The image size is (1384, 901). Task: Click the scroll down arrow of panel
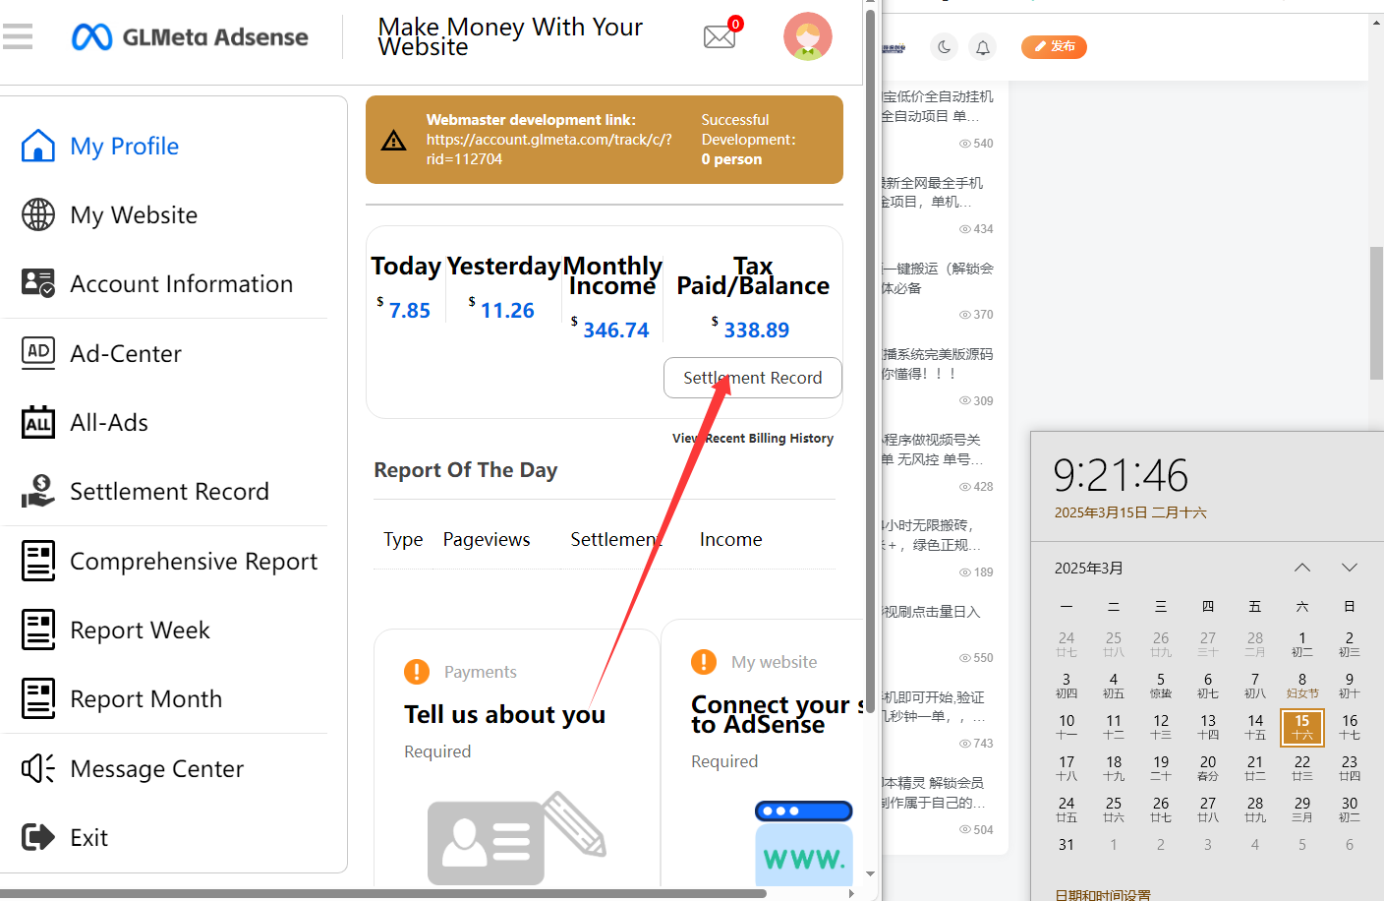(x=870, y=873)
